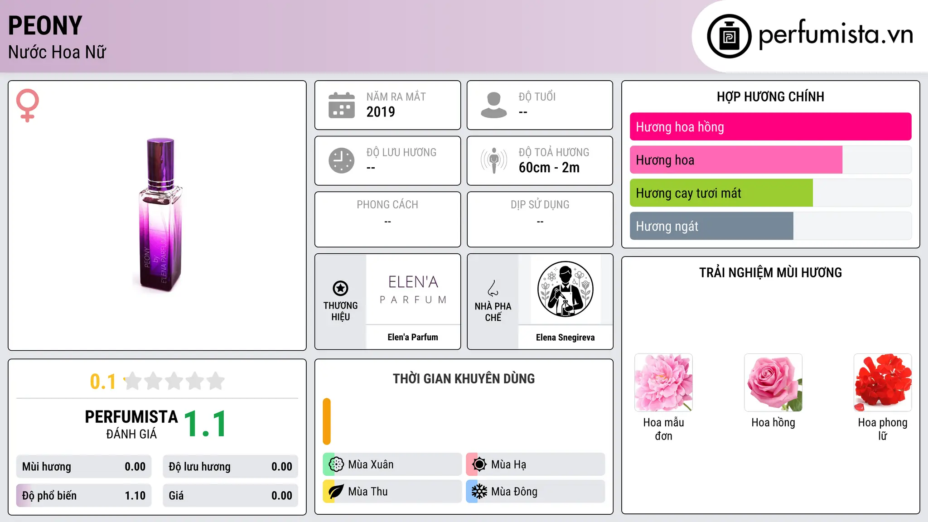Click the 60cm - 2m sillage value

click(549, 168)
